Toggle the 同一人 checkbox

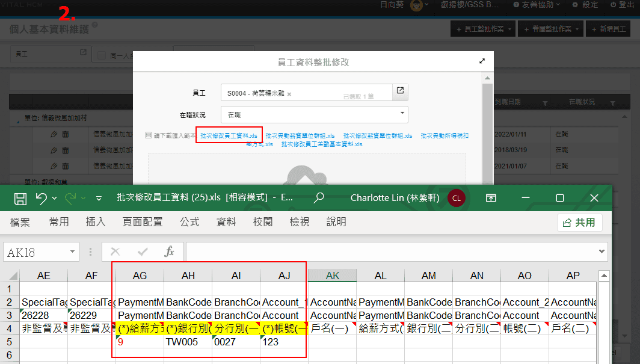click(x=102, y=55)
